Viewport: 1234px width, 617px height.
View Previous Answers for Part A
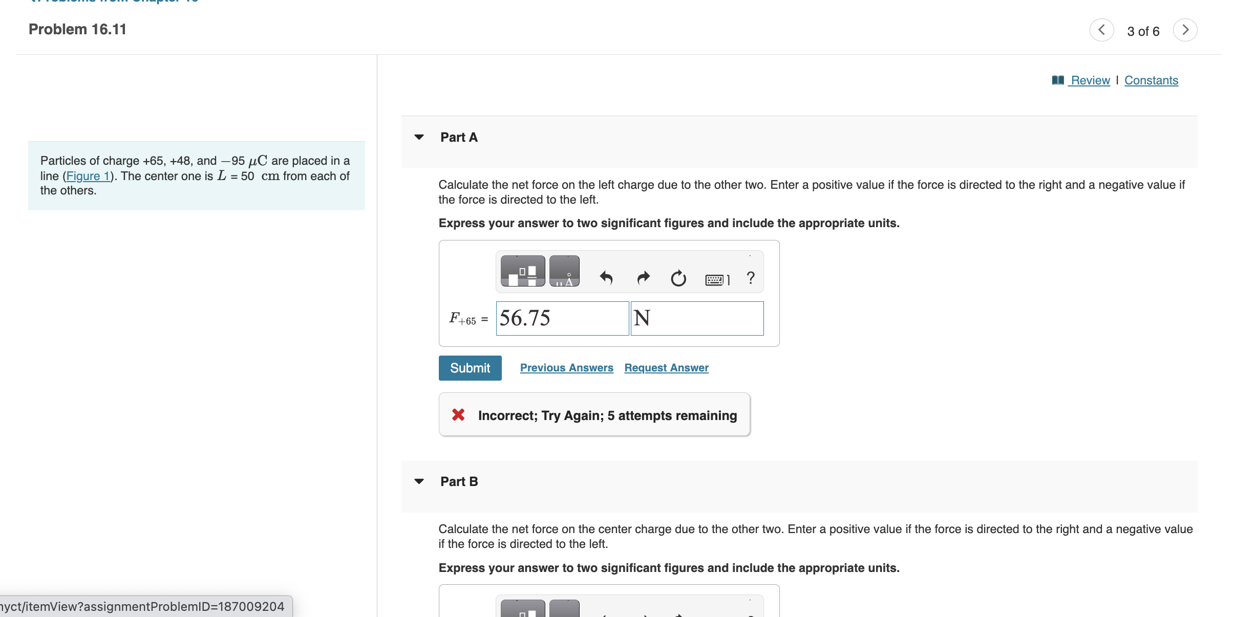tap(566, 367)
